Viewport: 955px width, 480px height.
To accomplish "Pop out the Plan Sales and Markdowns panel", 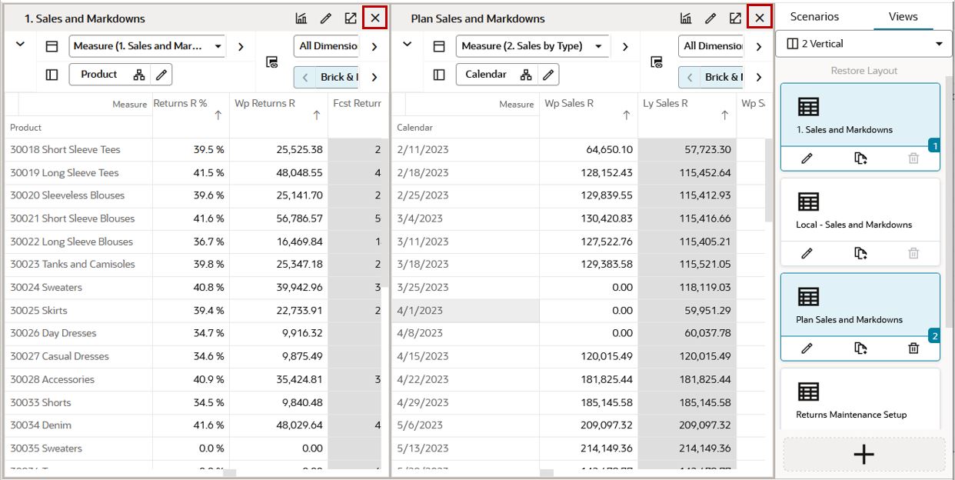I will click(735, 18).
